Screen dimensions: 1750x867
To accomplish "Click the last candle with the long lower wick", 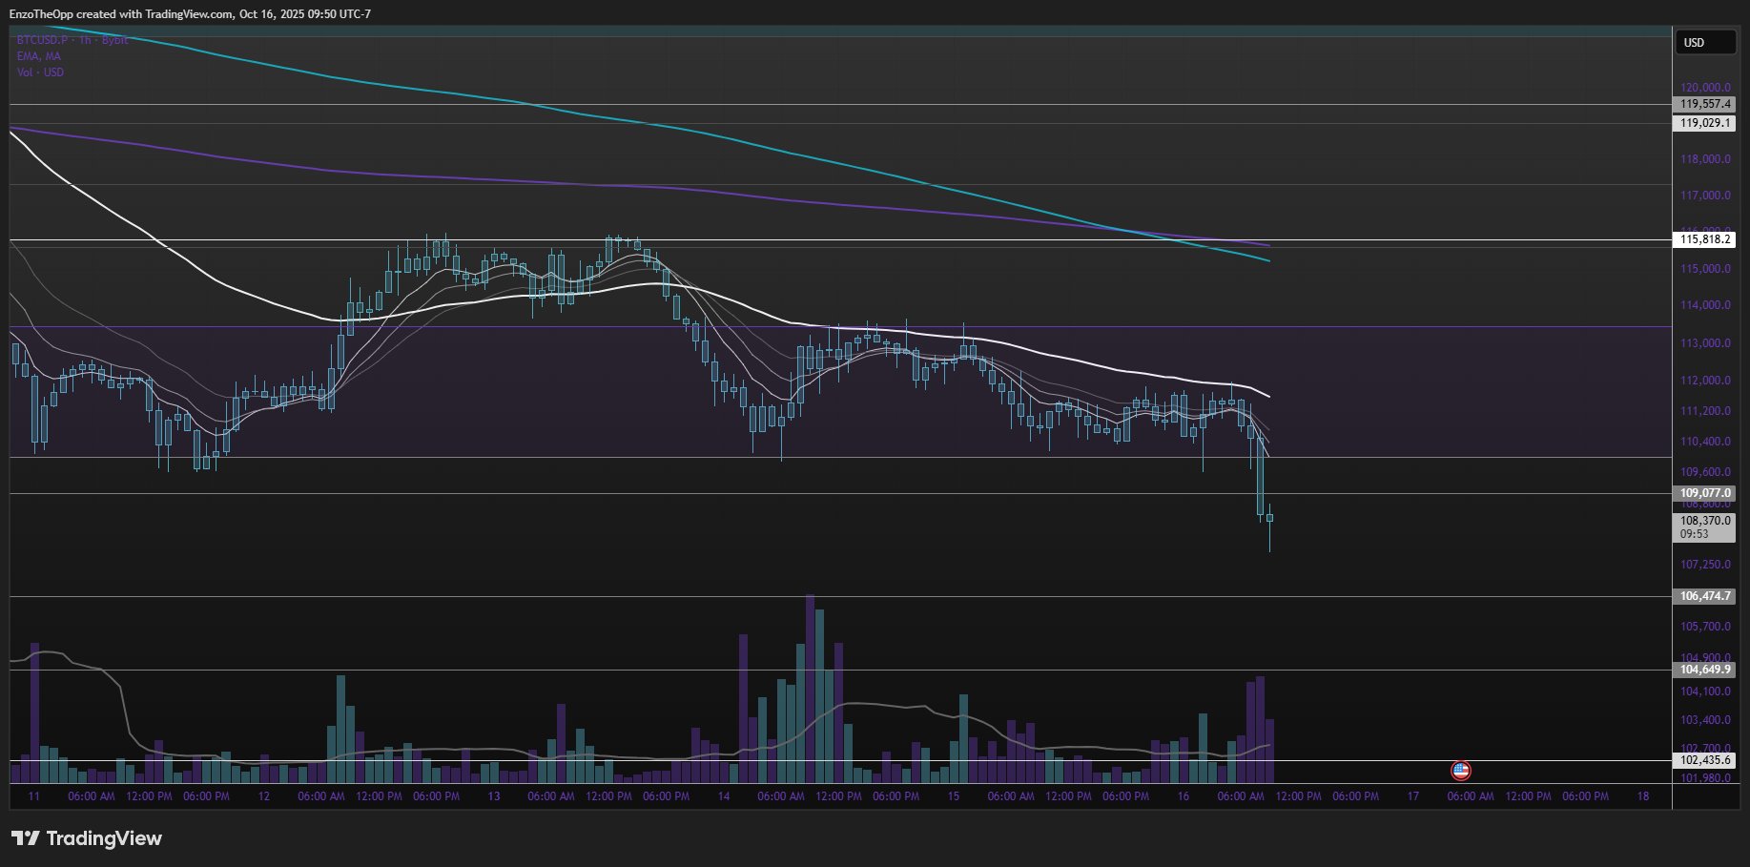I will click(1269, 520).
